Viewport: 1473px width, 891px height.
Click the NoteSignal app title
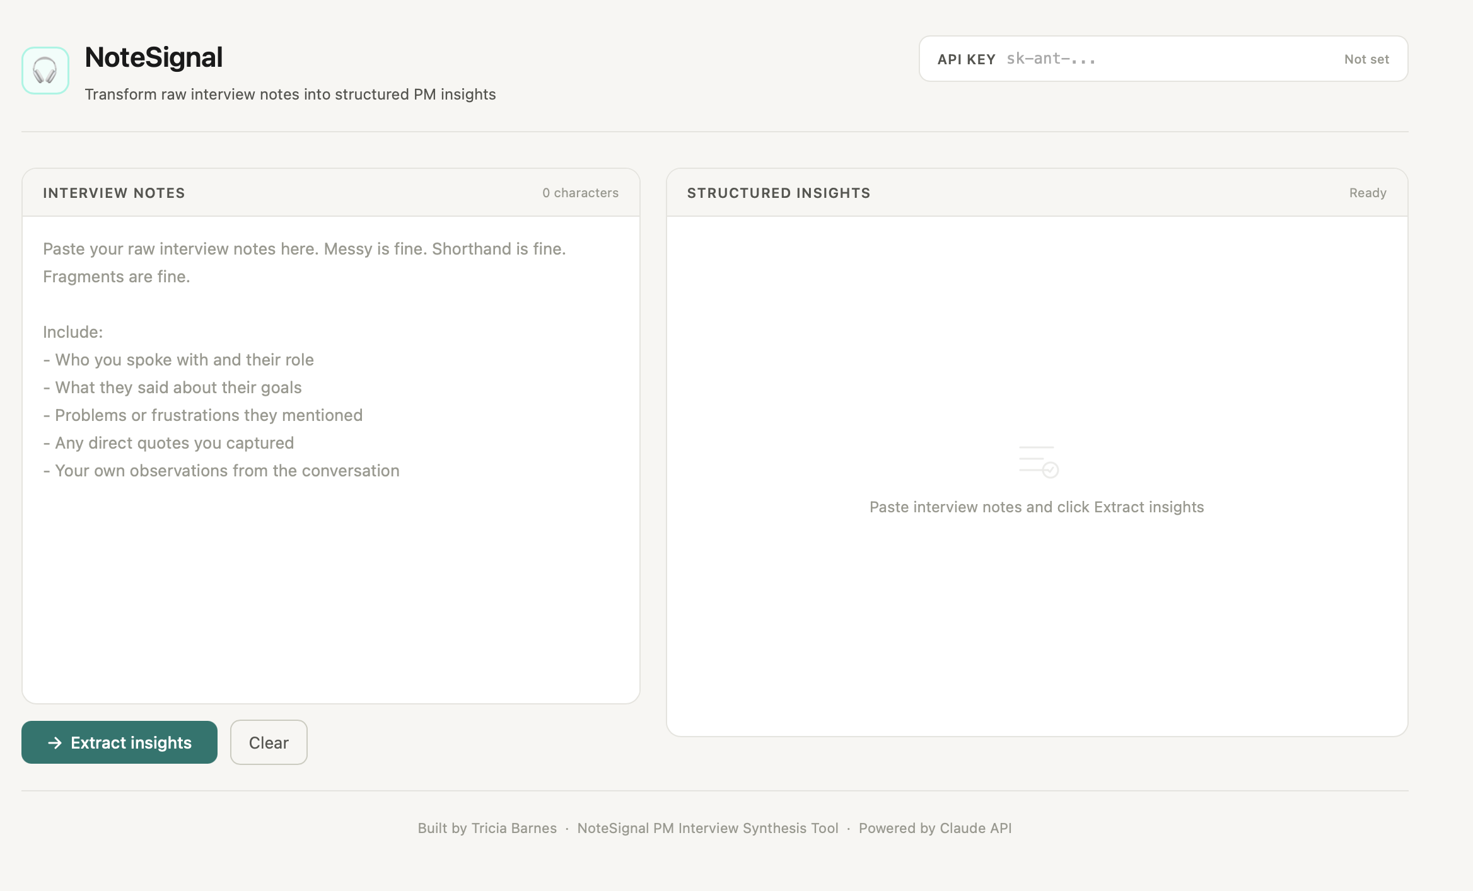(x=154, y=57)
